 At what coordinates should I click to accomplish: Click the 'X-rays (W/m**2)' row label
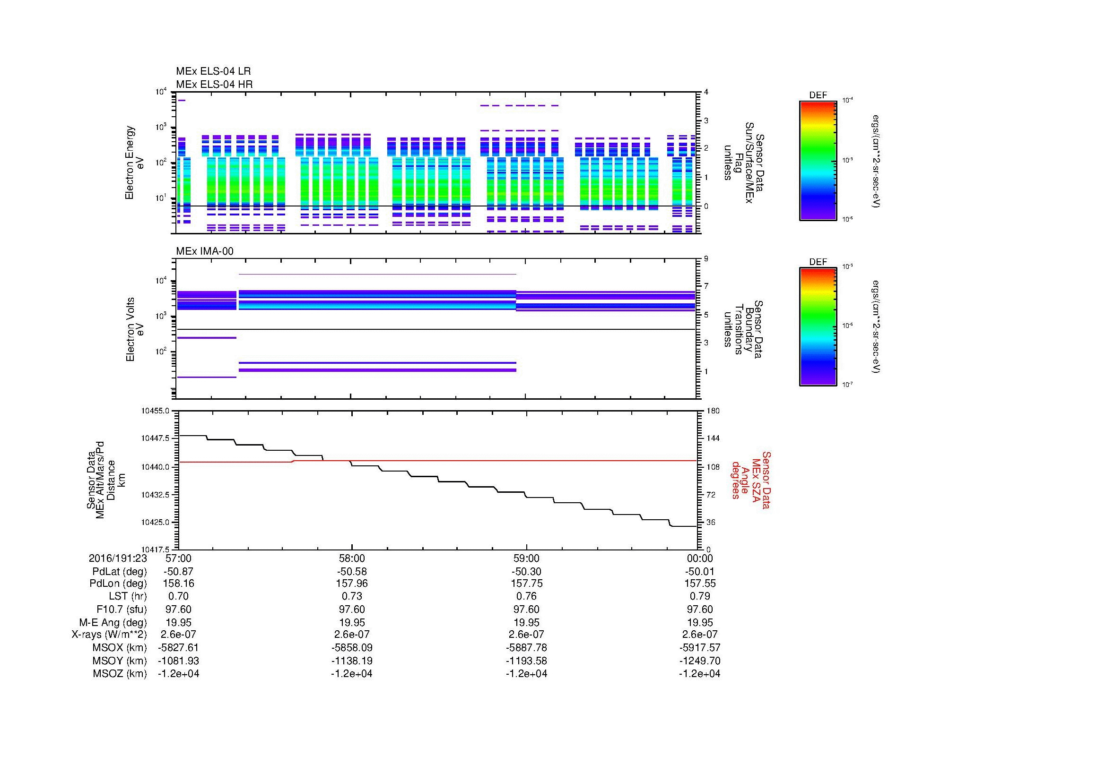pyautogui.click(x=109, y=635)
